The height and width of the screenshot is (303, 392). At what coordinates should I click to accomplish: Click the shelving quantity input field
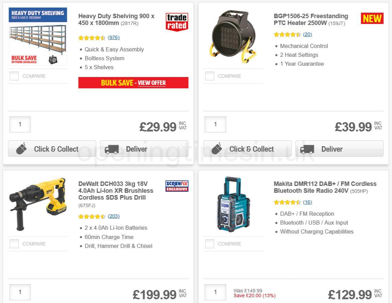20,124
